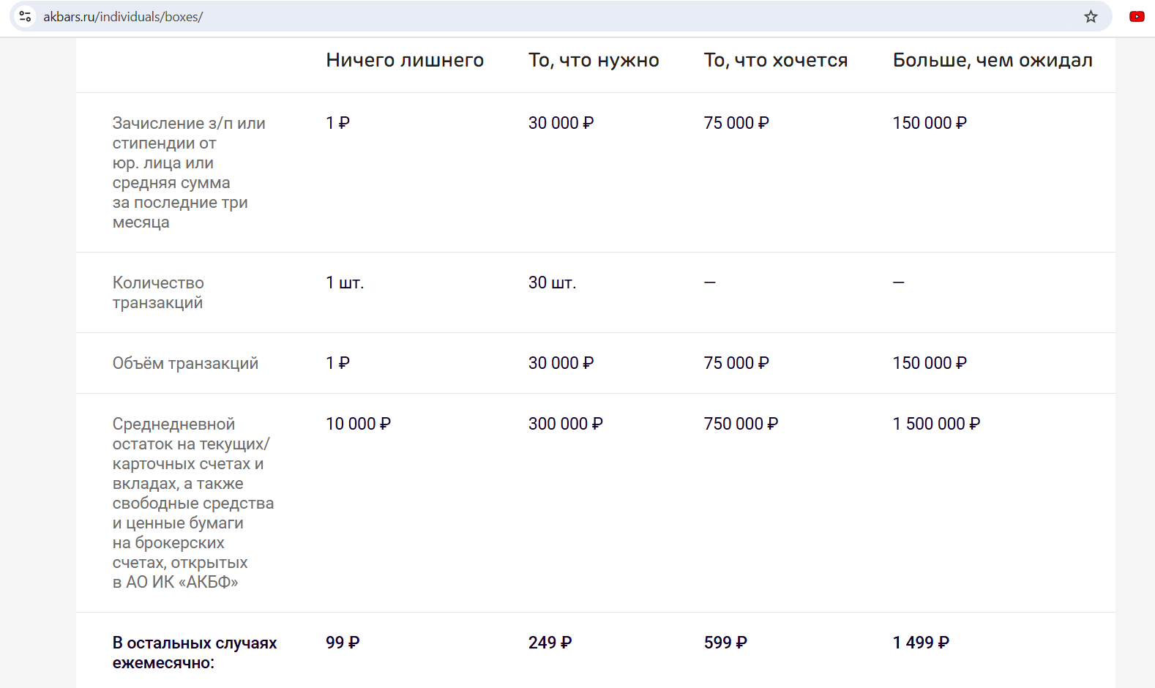Click the 10 000 ₽ average balance cell
Viewport: 1155px width, 688px height.
(x=358, y=424)
